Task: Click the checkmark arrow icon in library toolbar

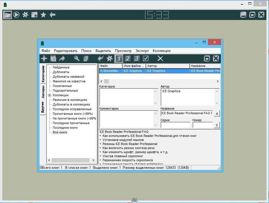Action: coord(101,59)
